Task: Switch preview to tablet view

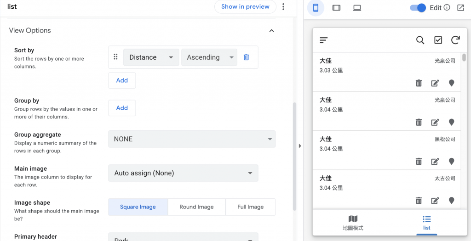Action: [x=336, y=8]
